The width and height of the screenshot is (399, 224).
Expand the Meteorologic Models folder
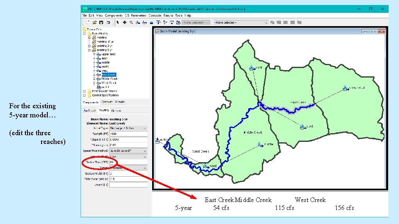point(84,91)
